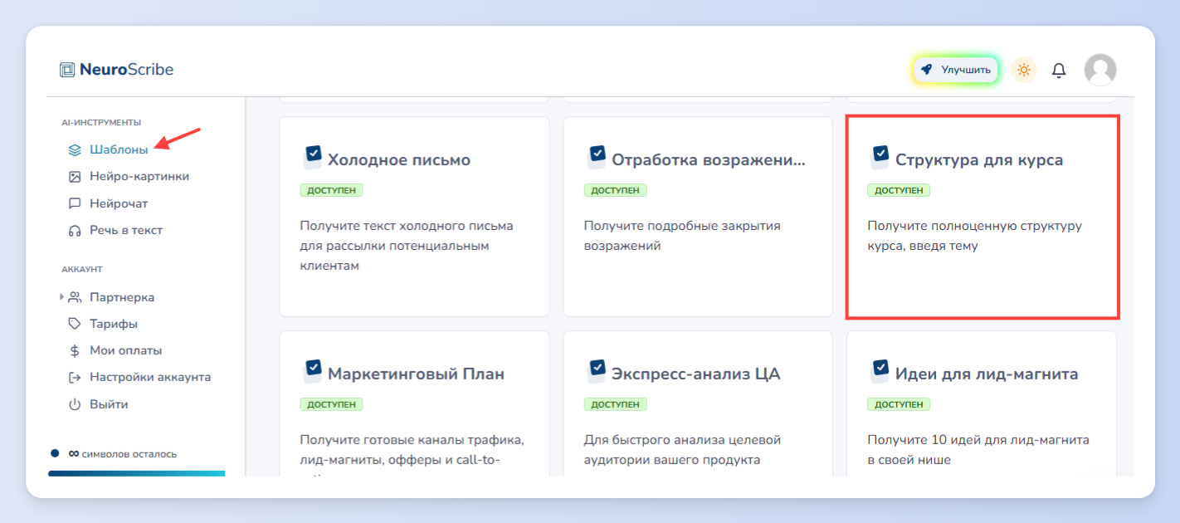Image resolution: width=1180 pixels, height=523 pixels.
Task: Click the image icon next to Нейро-картинки
Action: [75, 177]
